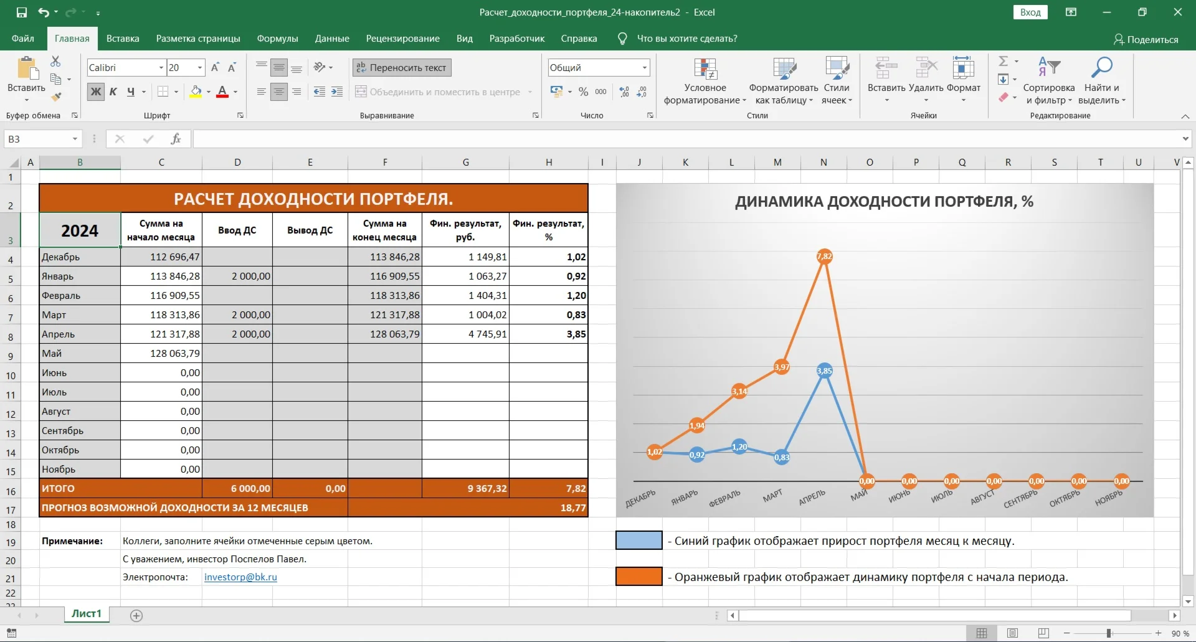The width and height of the screenshot is (1196, 642).
Task: Click the AutoSum sigma icon
Action: (1003, 61)
